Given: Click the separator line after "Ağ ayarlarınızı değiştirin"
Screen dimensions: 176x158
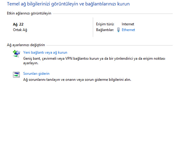Looking at the screenshot, I should click(110, 45).
